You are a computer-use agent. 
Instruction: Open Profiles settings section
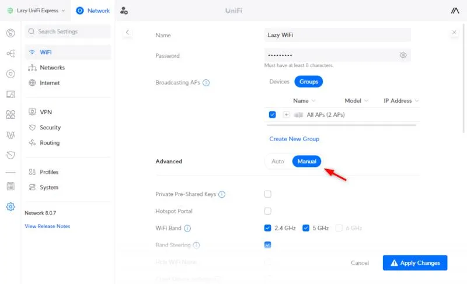coord(68,172)
